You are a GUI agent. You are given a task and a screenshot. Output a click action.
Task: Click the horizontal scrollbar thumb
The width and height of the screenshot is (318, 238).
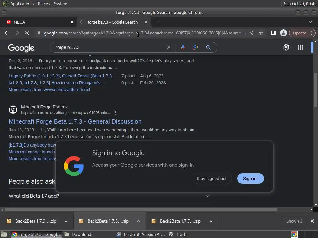[141, 210]
